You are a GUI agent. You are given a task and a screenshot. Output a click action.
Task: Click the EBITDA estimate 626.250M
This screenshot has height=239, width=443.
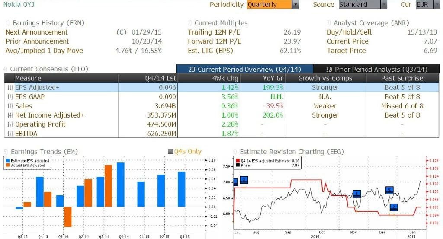click(161, 134)
